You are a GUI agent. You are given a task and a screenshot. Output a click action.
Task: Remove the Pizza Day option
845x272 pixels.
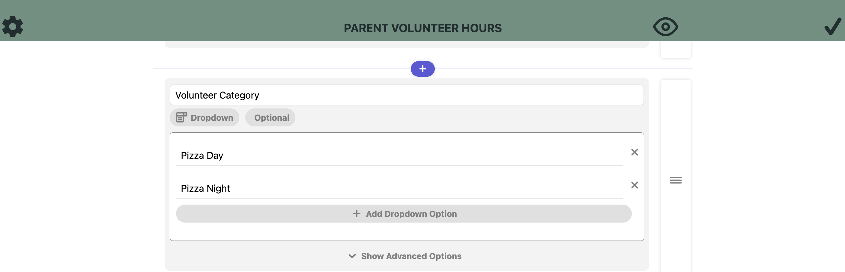click(x=634, y=152)
